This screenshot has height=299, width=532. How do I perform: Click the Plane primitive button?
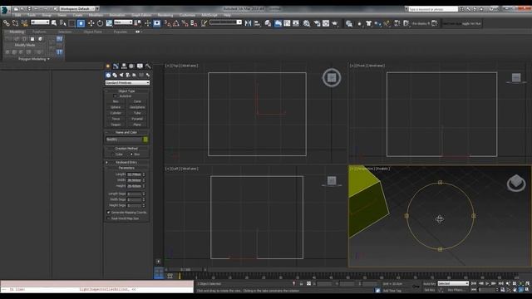[137, 125]
